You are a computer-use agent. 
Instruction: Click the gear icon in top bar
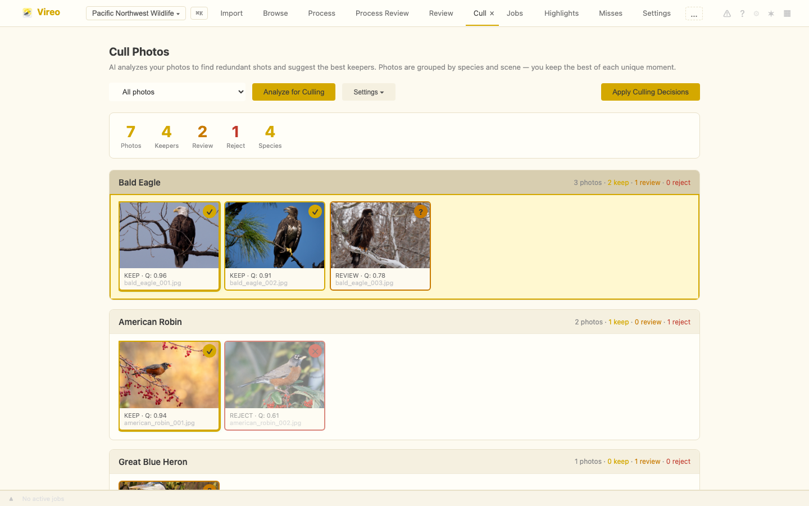coord(756,13)
